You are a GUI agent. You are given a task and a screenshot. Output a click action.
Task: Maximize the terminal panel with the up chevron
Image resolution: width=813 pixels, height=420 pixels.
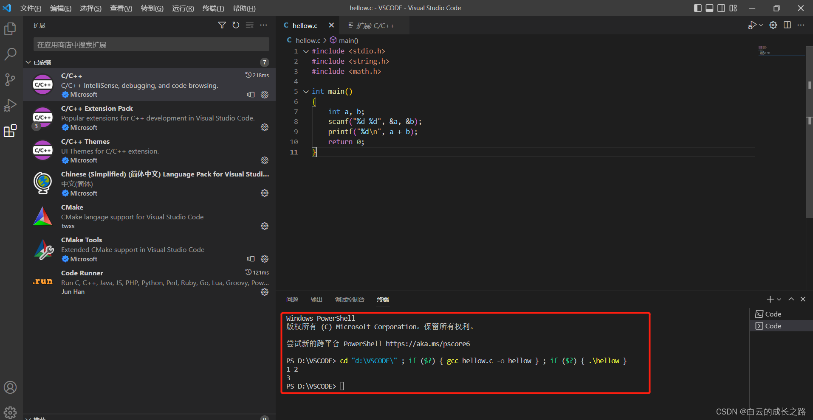(791, 299)
